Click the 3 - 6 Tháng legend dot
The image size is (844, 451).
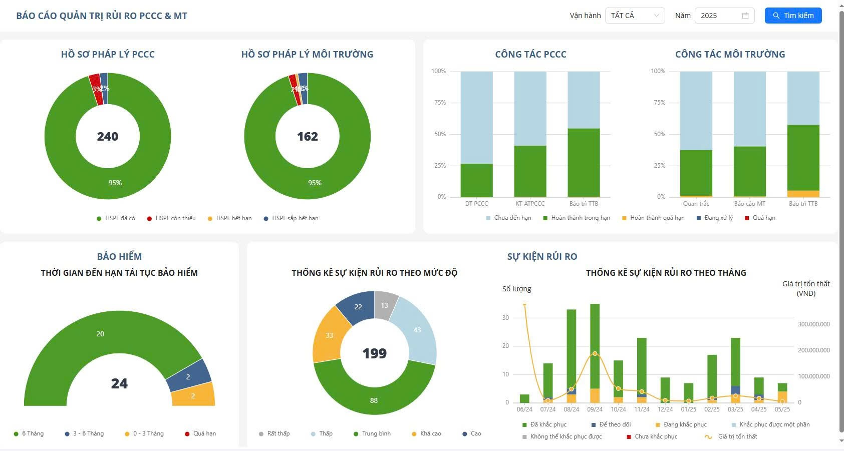[x=67, y=433]
